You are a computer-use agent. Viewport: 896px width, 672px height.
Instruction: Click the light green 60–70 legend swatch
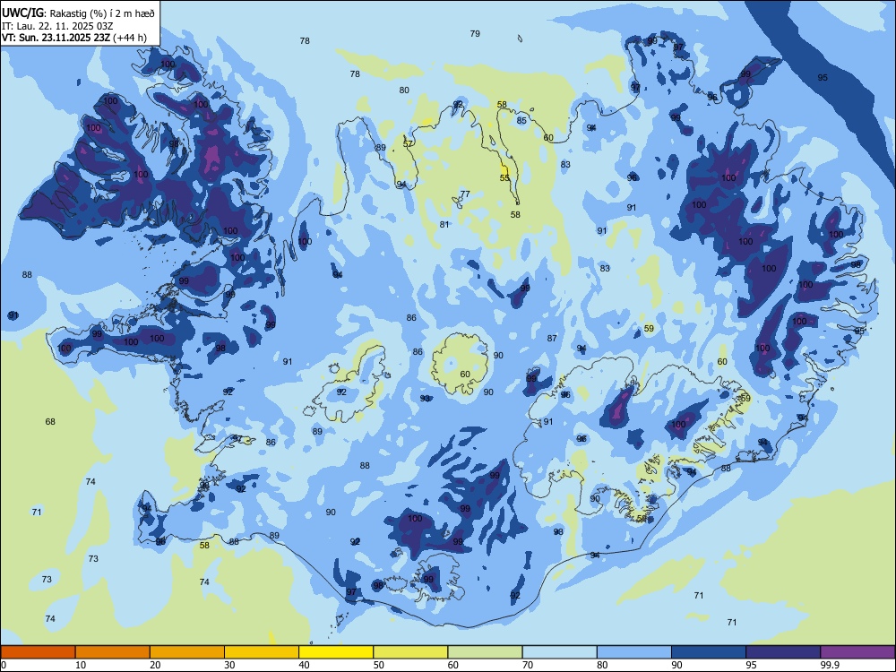485,652
